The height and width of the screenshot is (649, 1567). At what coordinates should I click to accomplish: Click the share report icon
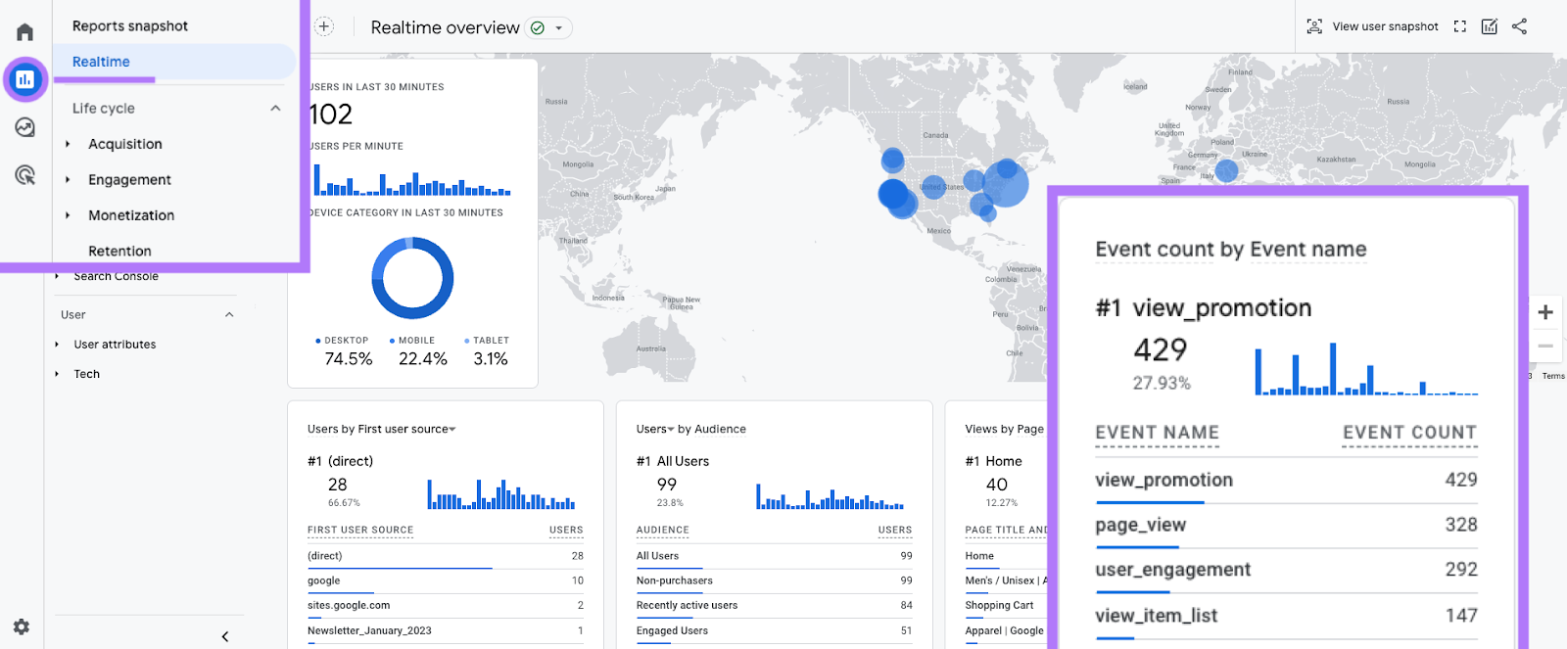click(1519, 26)
